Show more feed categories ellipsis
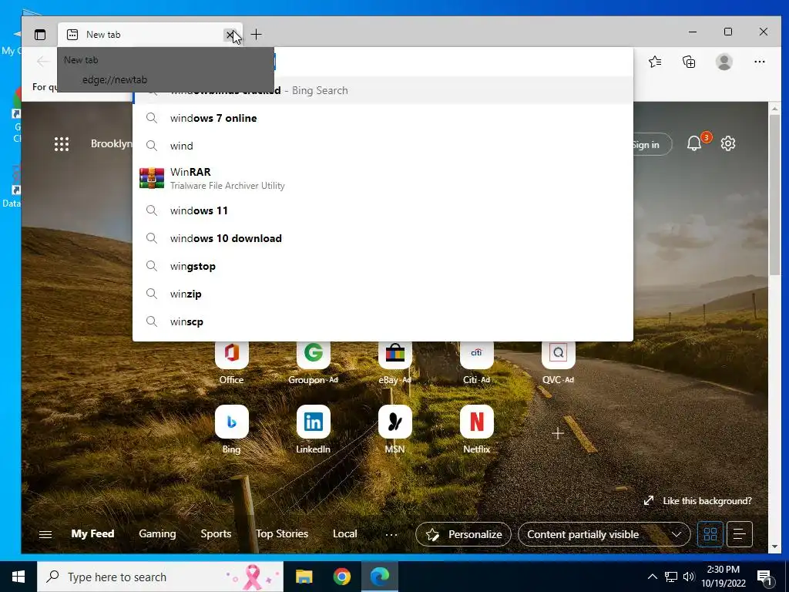Image resolution: width=789 pixels, height=592 pixels. coord(391,535)
